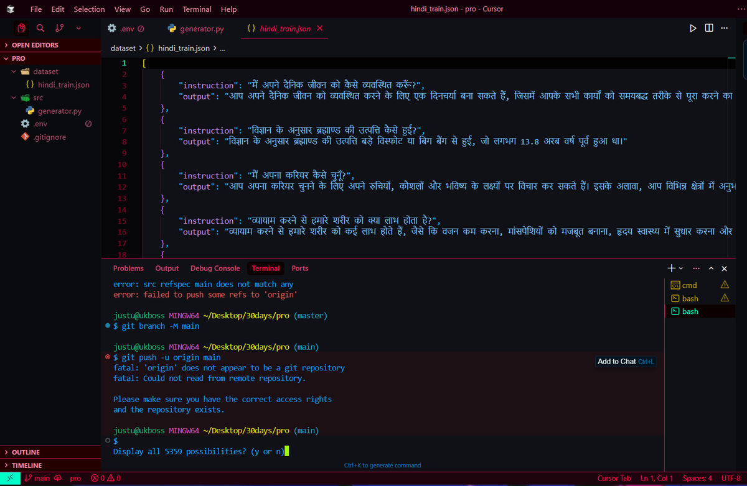Open the Help menu

click(x=228, y=9)
